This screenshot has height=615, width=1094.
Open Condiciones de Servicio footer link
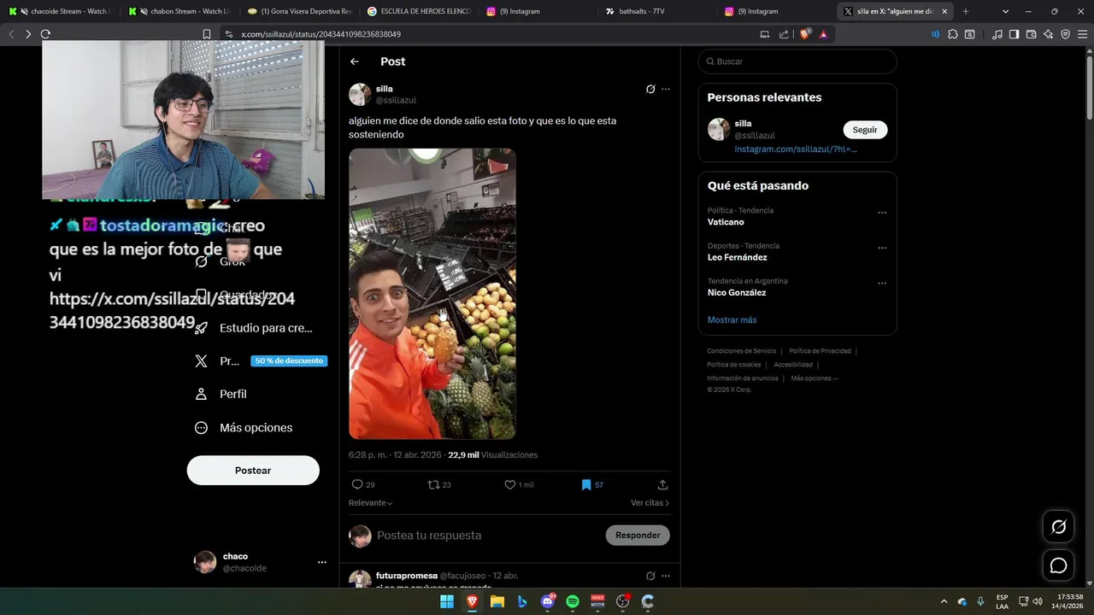click(741, 351)
